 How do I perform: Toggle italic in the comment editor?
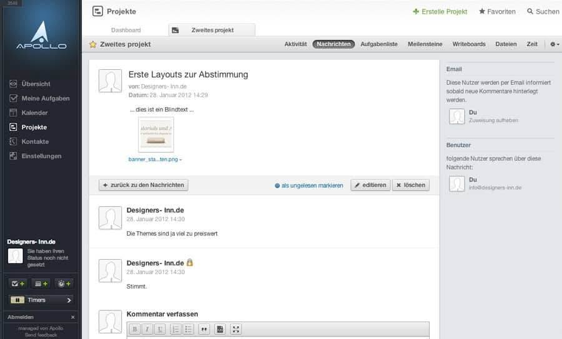147,329
